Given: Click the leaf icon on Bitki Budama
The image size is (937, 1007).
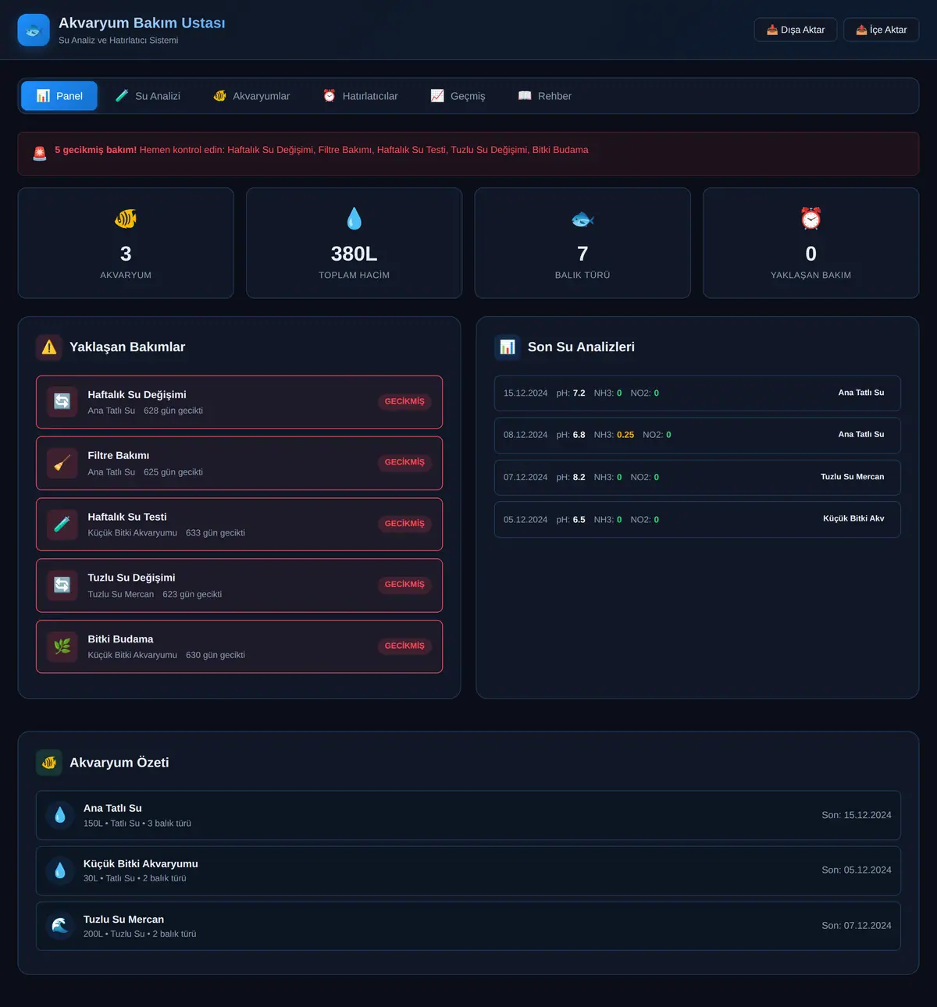Looking at the screenshot, I should (x=62, y=646).
